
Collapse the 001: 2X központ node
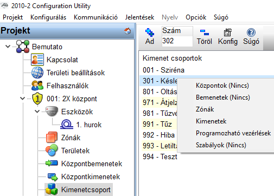(22, 99)
